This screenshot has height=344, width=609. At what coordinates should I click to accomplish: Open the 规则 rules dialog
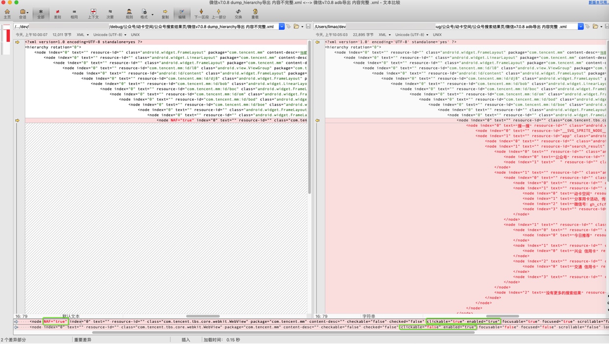click(129, 14)
